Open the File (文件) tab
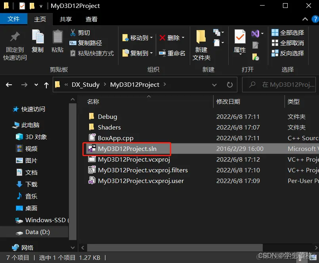Viewport: 319px width, 263px height. click(13, 19)
